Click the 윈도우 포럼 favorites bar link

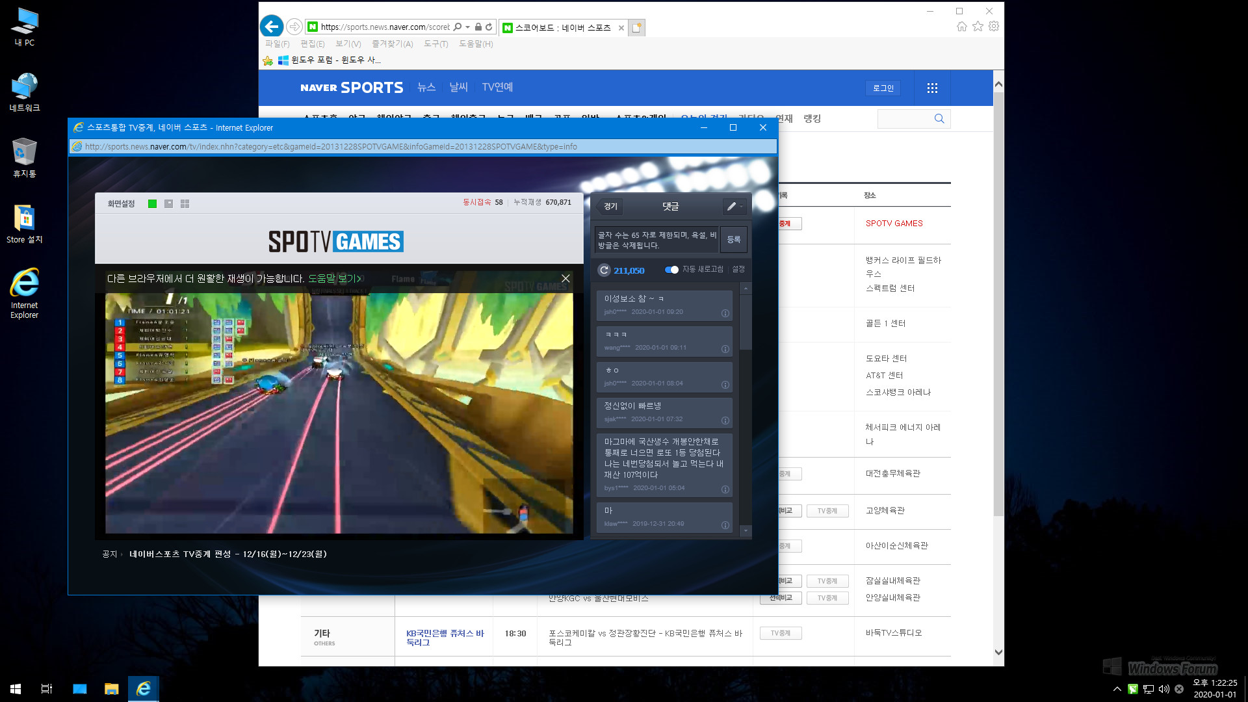[x=330, y=60]
